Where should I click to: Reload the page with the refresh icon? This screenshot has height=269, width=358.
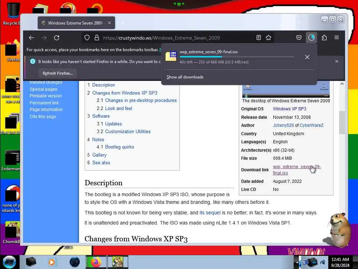[57, 38]
